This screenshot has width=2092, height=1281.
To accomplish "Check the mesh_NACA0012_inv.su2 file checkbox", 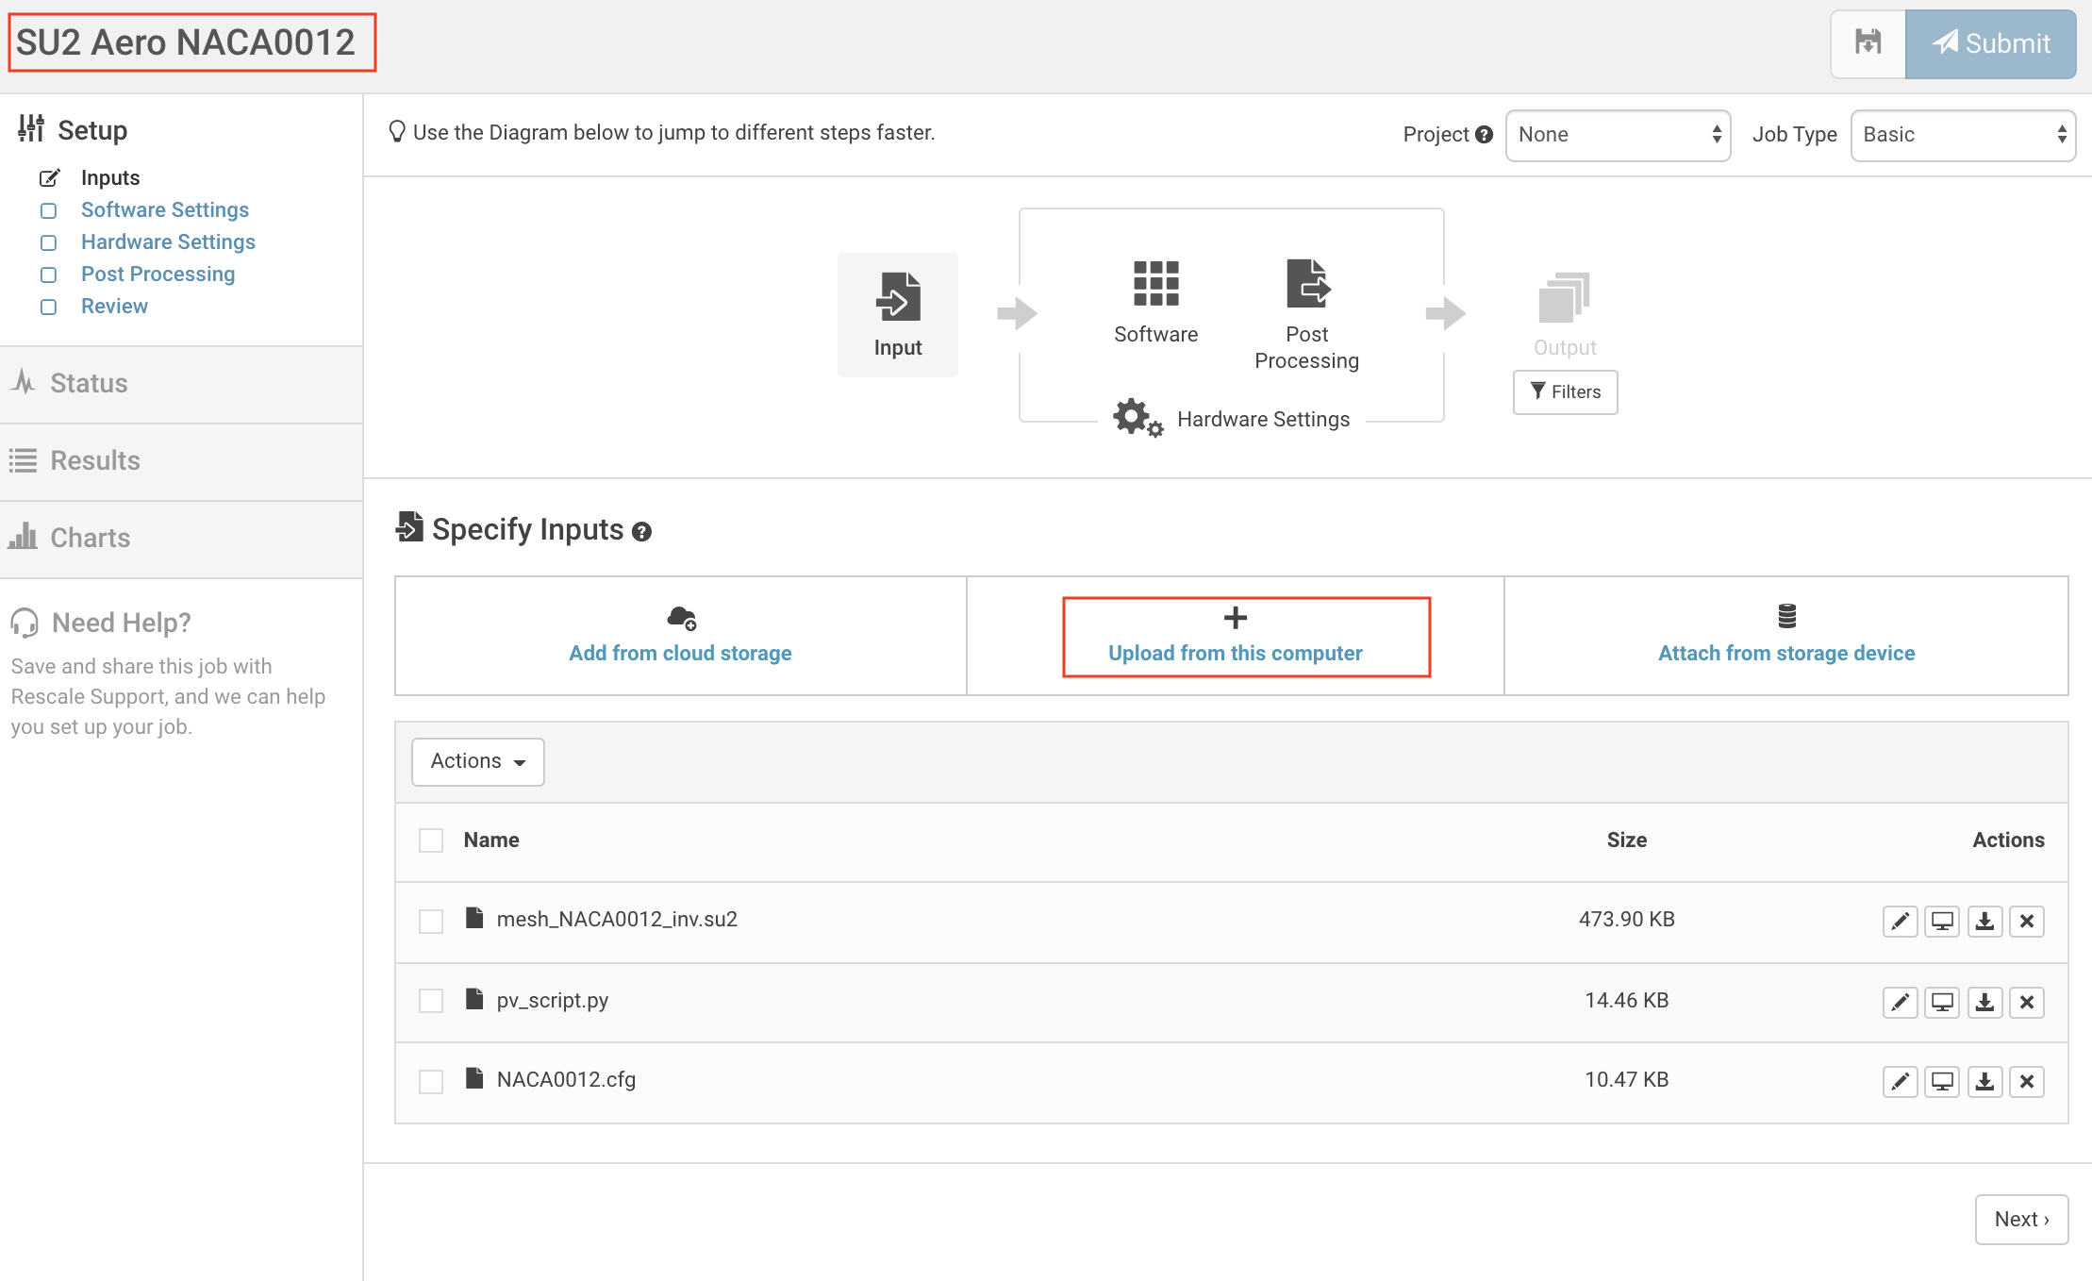I will click(x=431, y=921).
